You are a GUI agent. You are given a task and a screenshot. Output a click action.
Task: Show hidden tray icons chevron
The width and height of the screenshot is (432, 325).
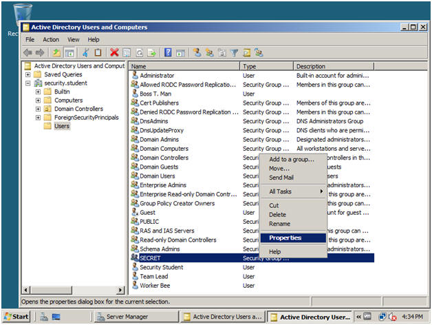coord(358,317)
